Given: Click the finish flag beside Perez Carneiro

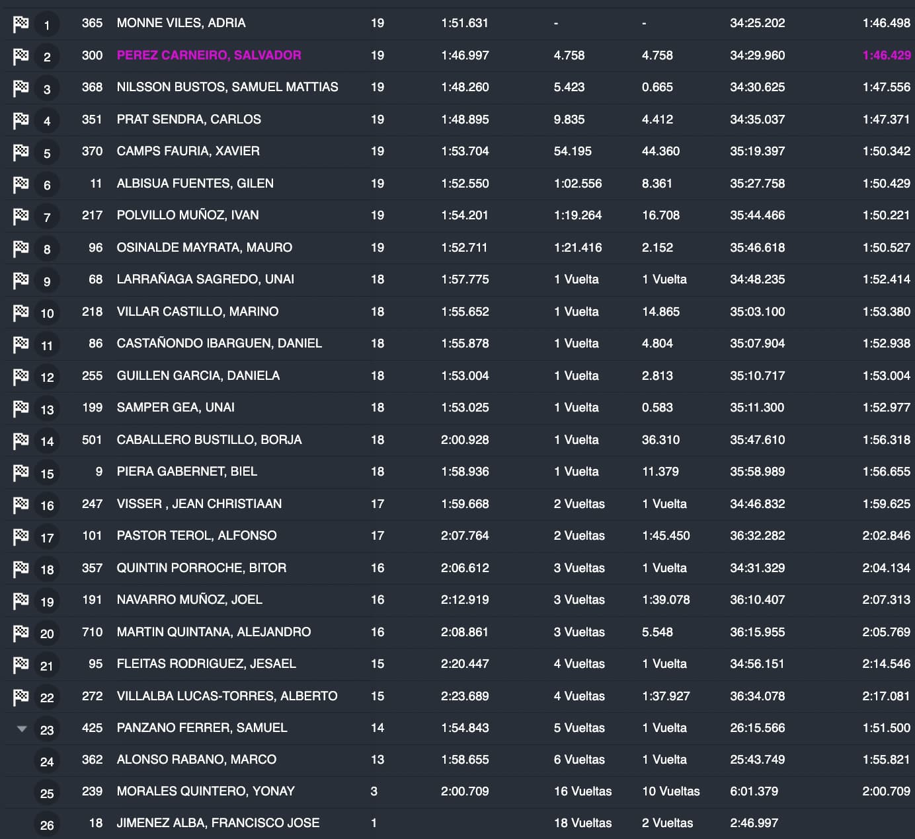Looking at the screenshot, I should point(20,56).
